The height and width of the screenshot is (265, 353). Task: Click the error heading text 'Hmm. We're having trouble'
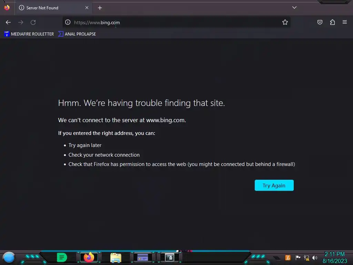pos(141,103)
